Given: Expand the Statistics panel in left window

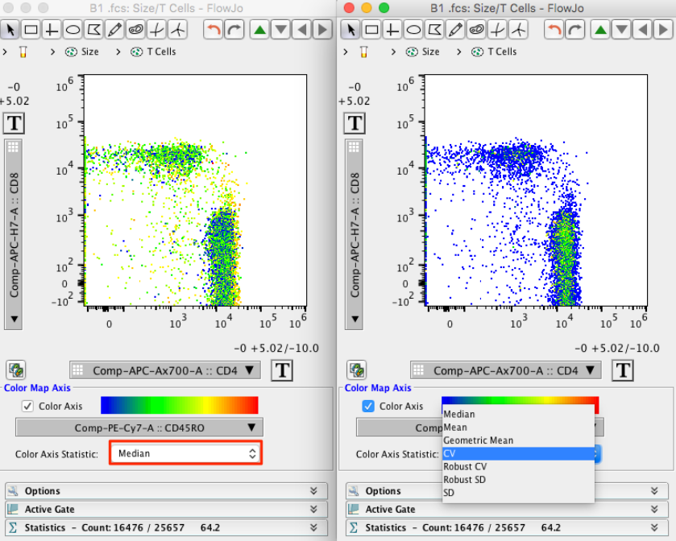Looking at the screenshot, I should [167, 527].
